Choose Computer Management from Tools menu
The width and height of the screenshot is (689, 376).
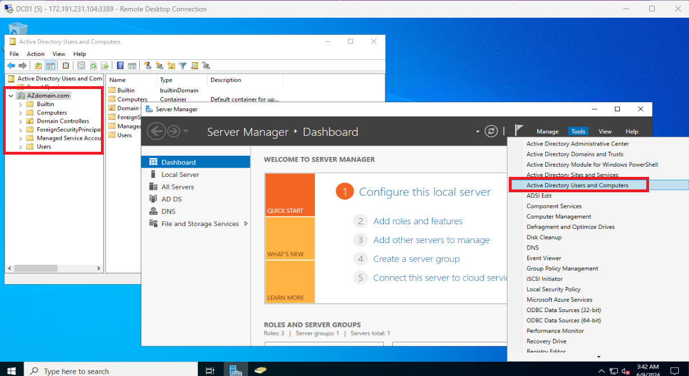559,216
